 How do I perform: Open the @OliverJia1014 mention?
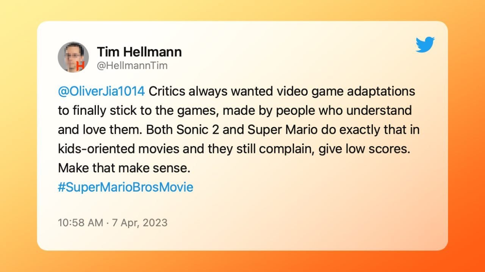[x=101, y=91]
